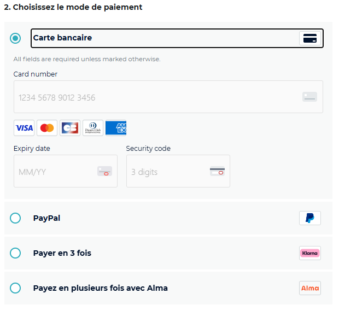Click the Alma logo icon
The width and height of the screenshot is (339, 311).
[309, 288]
